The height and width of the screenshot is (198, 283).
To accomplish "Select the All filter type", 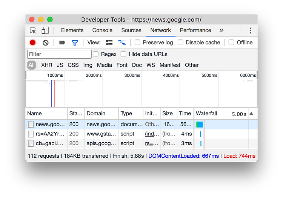I will click(x=32, y=65).
